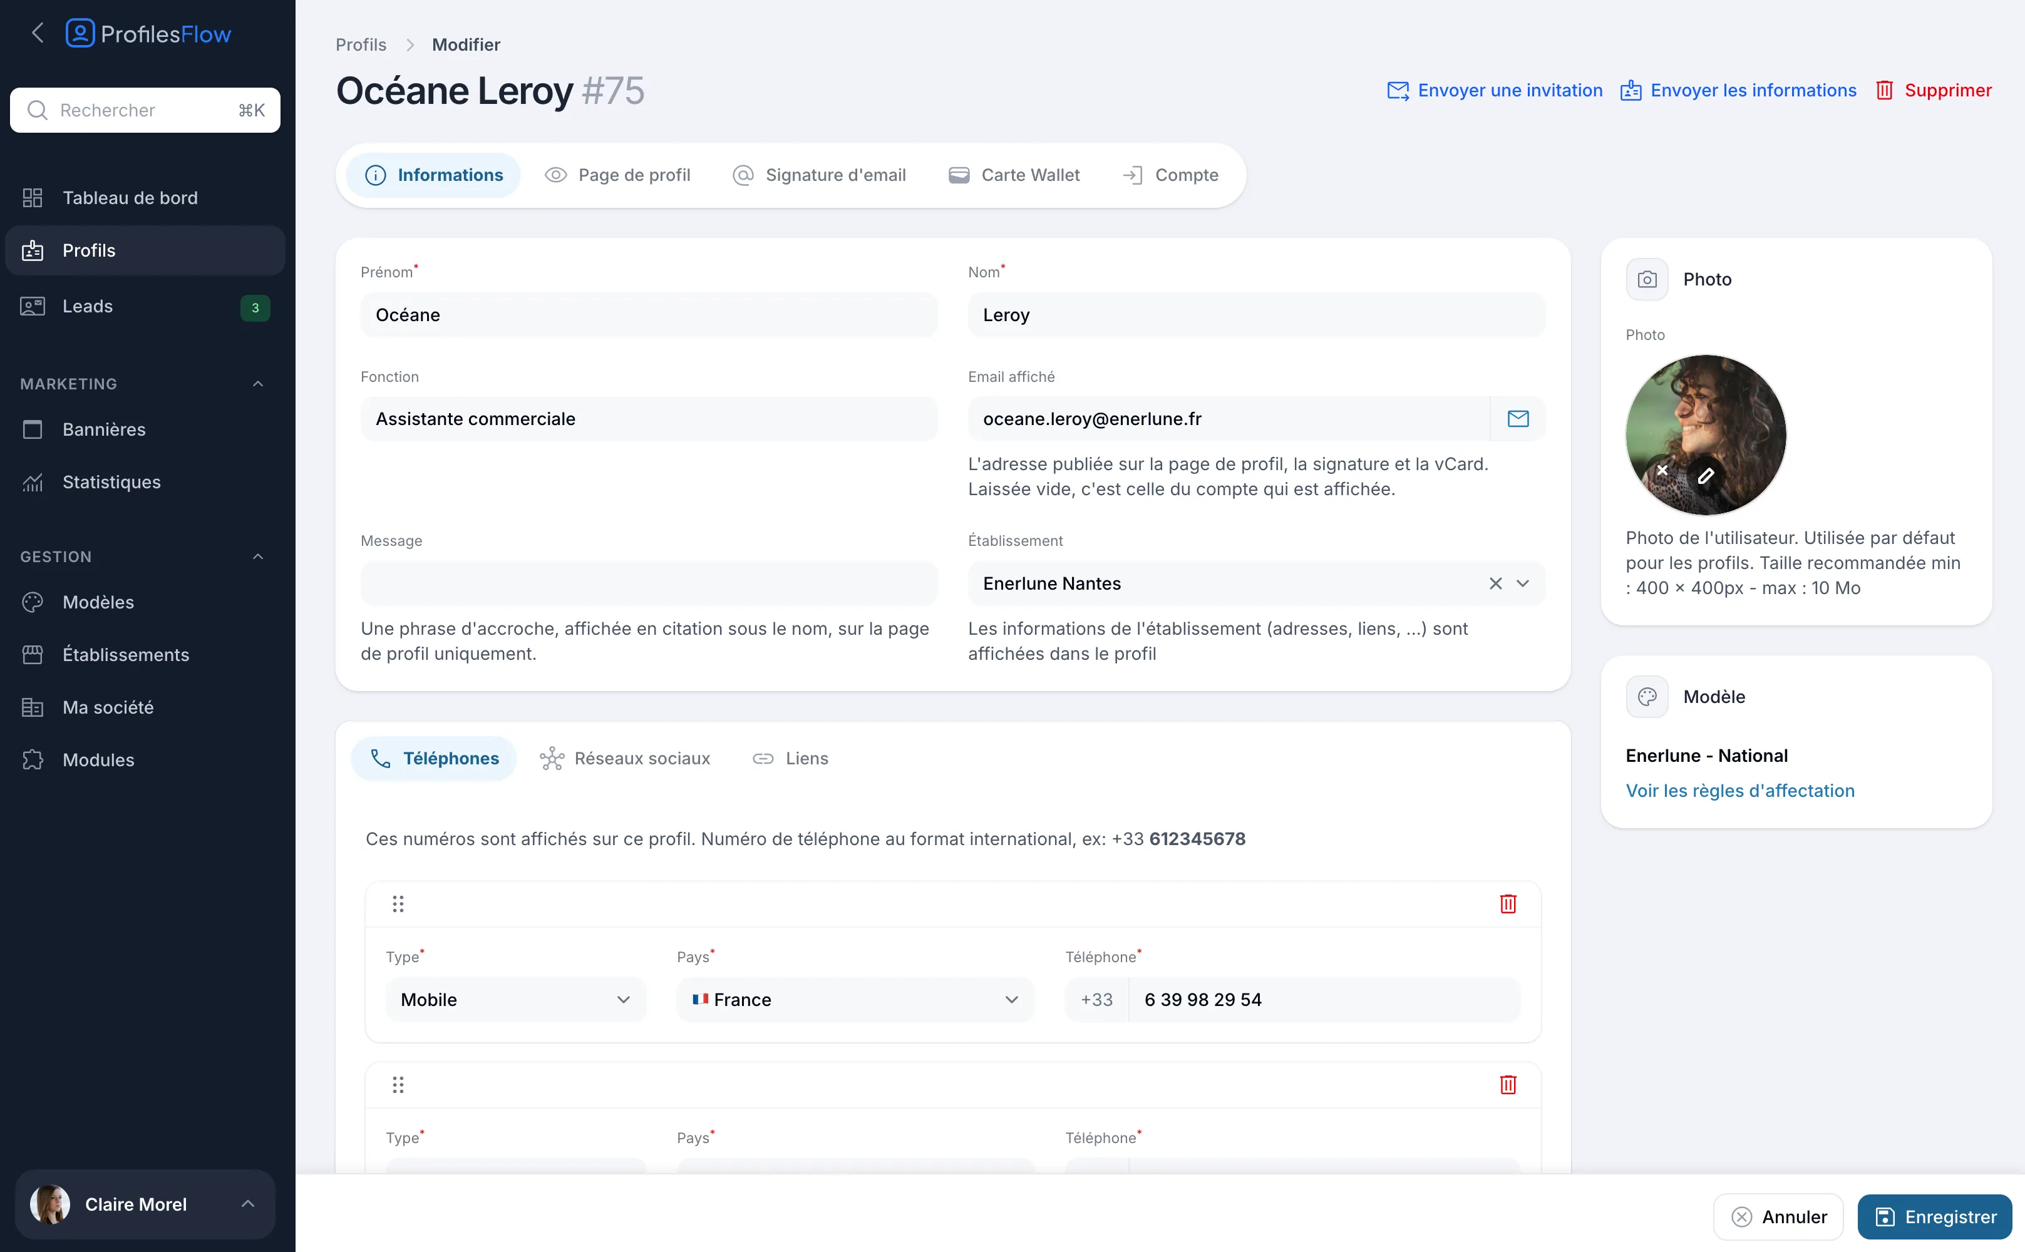The height and width of the screenshot is (1252, 2025).
Task: Click the ProfilesFlow logo
Action: (148, 34)
